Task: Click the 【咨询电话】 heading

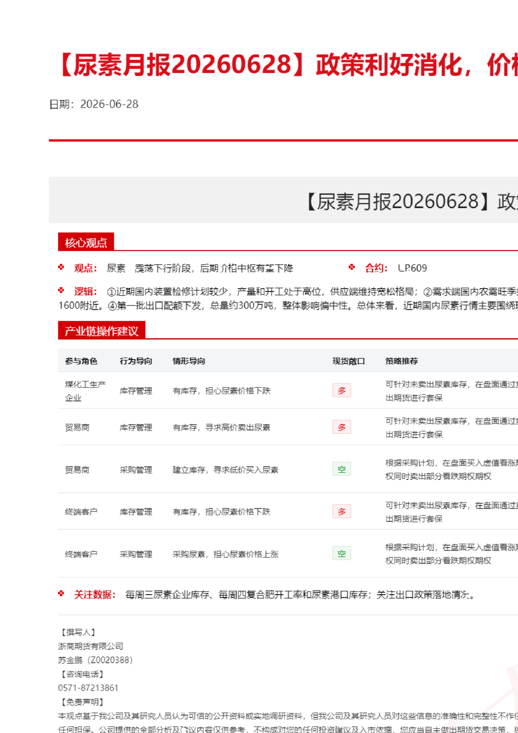Action: 82,674
